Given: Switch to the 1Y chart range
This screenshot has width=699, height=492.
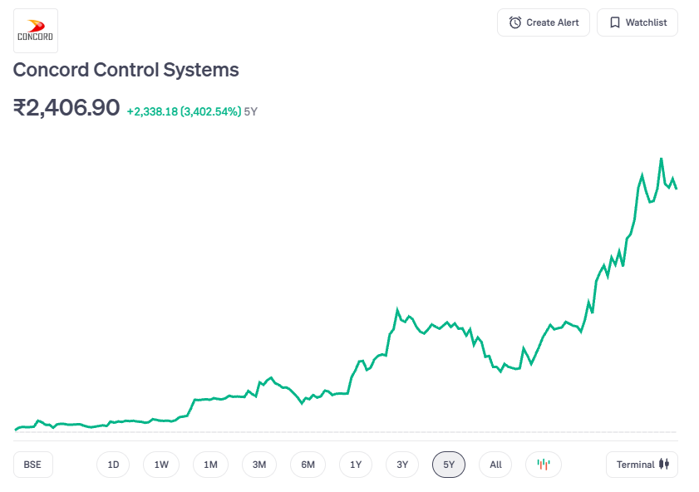Looking at the screenshot, I should pyautogui.click(x=356, y=465).
